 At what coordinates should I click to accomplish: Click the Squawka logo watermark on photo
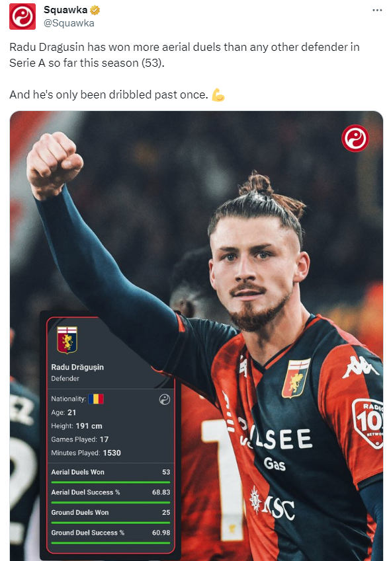(355, 138)
